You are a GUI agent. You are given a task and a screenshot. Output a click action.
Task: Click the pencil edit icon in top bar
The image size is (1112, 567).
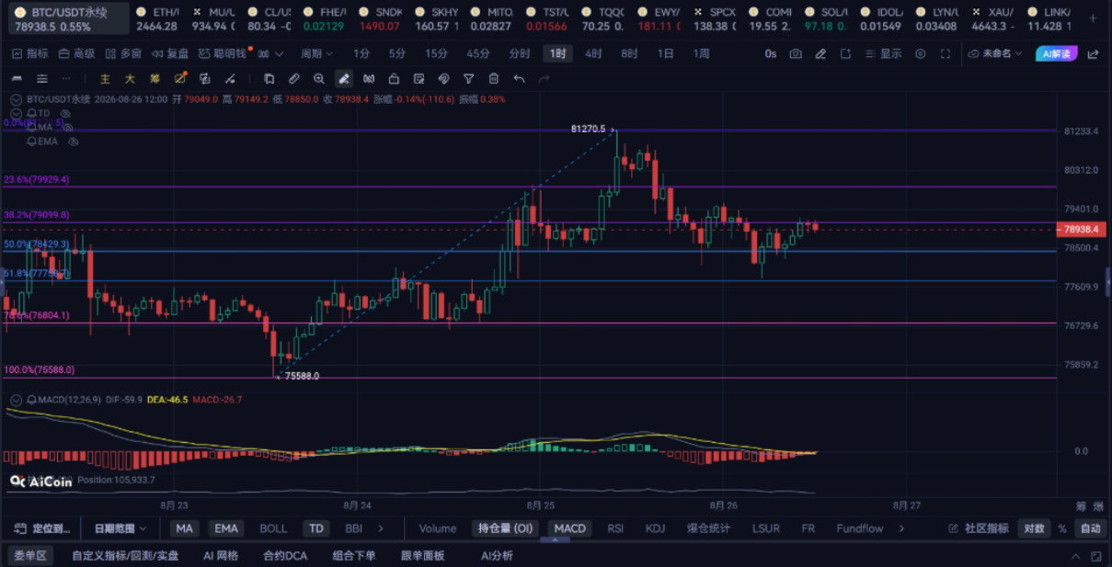pyautogui.click(x=820, y=54)
